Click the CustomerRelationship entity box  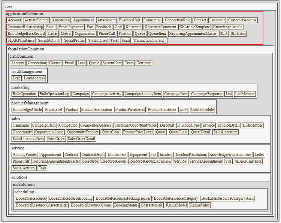(25, 27)
